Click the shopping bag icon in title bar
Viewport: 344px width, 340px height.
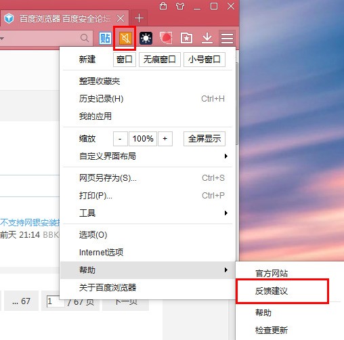[163, 6]
